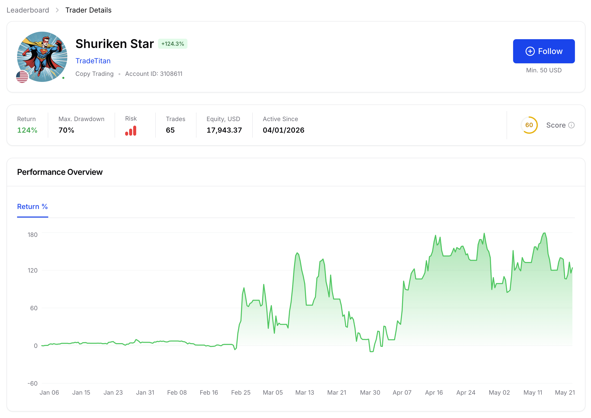
Task: Open the Shuriken Star avatar image
Action: tap(42, 57)
